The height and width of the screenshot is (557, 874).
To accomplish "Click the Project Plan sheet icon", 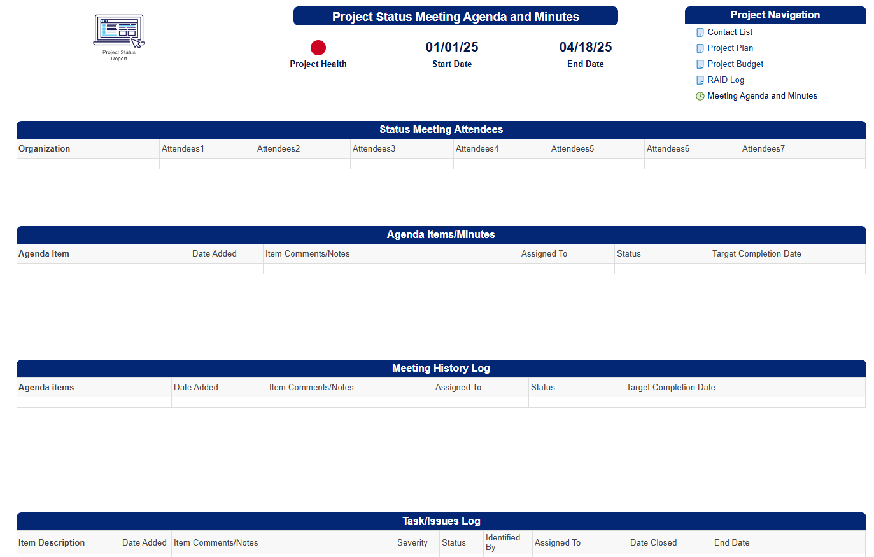I will coord(700,48).
